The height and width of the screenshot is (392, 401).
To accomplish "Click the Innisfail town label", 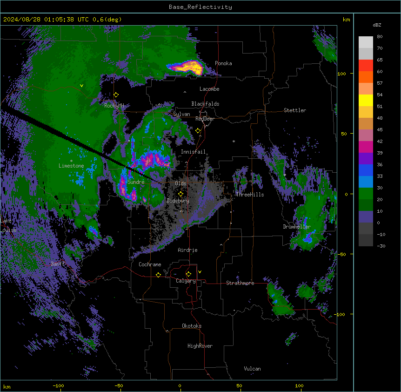I will (x=193, y=152).
